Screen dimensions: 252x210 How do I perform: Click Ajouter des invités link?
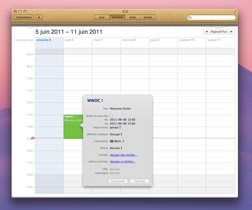click(x=123, y=155)
